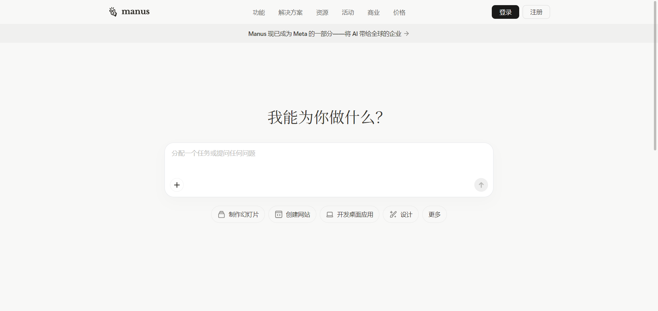
Task: Go to the 价格 pricing page
Action: (x=399, y=13)
